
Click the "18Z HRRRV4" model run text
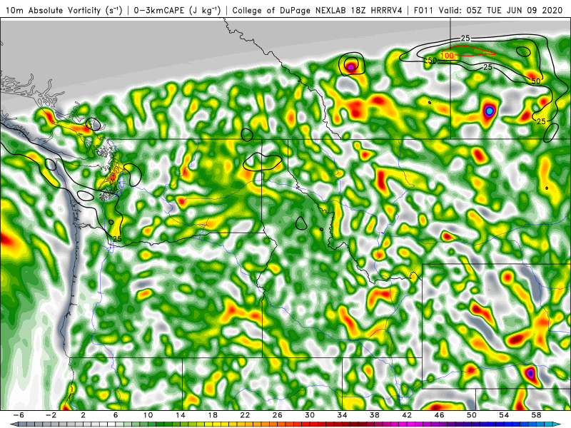[x=377, y=11]
